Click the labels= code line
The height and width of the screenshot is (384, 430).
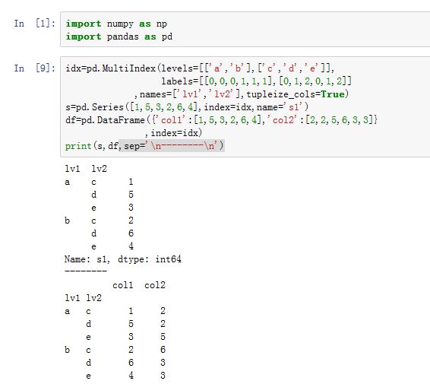[257, 81]
